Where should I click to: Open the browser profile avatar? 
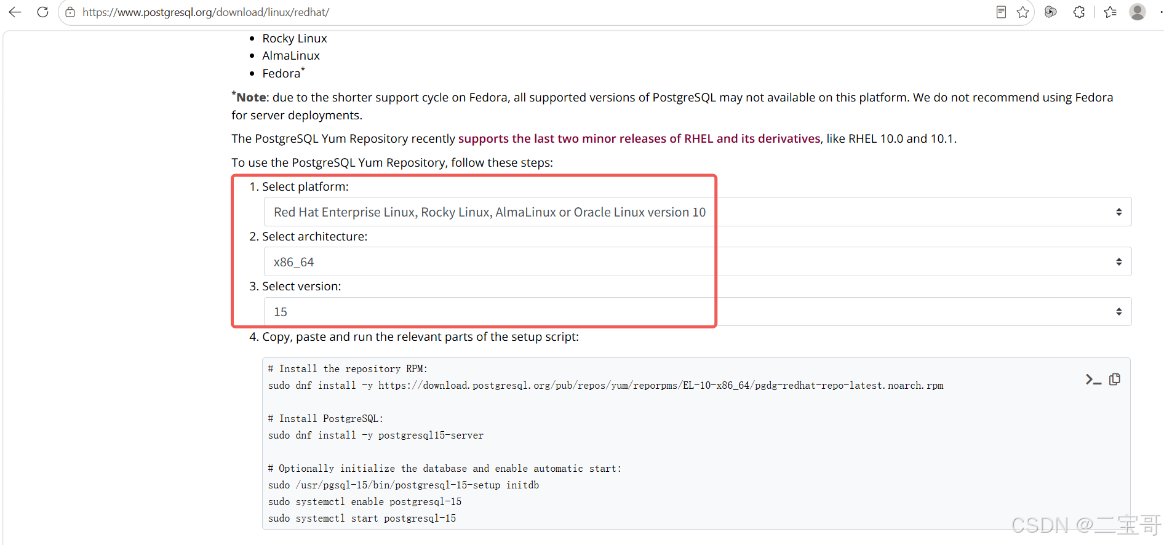tap(1138, 12)
